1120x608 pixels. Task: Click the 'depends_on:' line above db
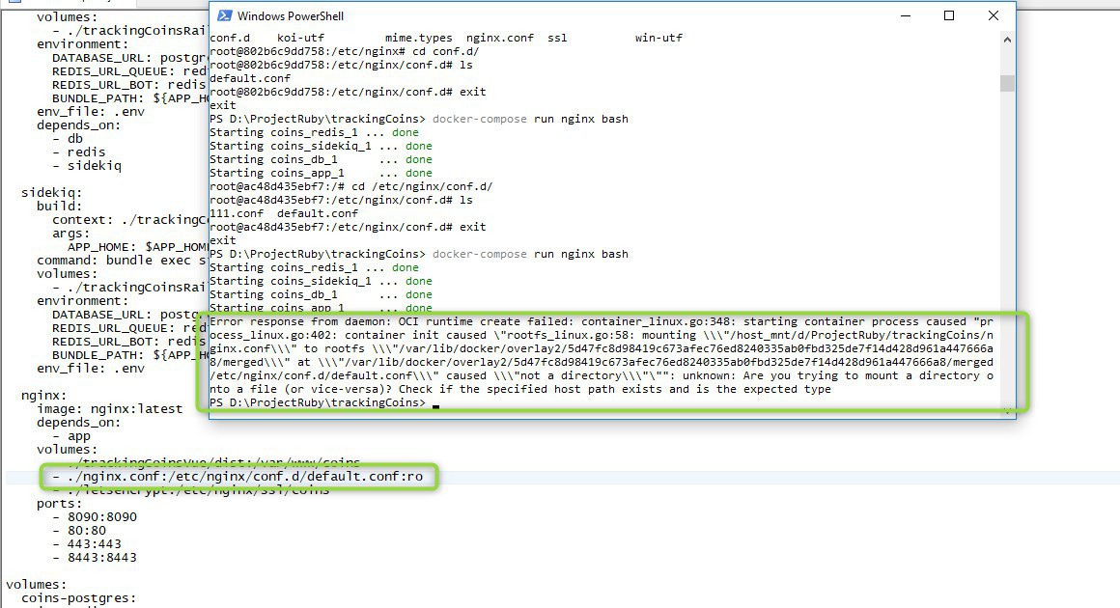pyautogui.click(x=78, y=124)
